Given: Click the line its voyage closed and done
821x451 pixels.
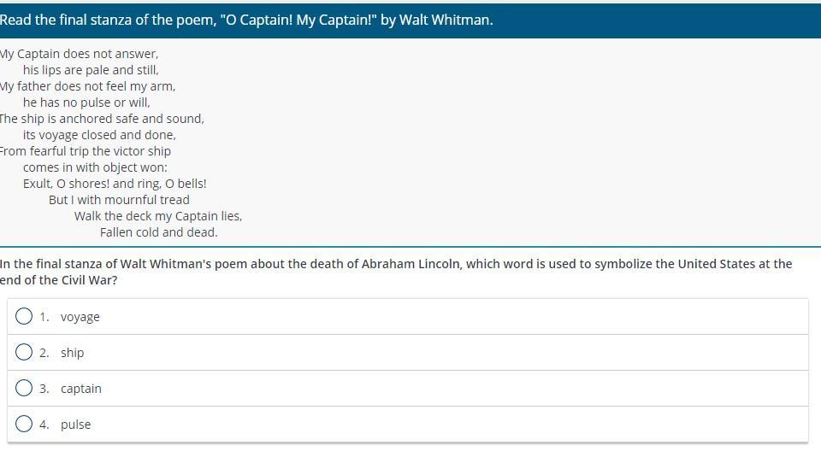Looking at the screenshot, I should (99, 135).
